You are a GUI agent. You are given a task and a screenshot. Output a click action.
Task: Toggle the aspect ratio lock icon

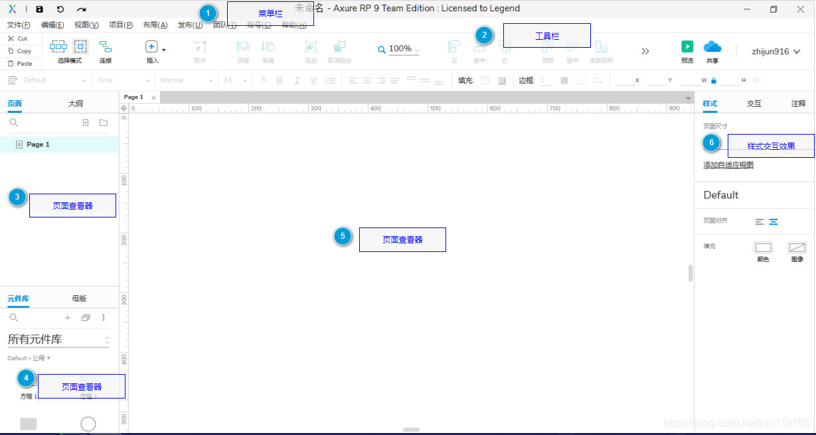click(714, 80)
